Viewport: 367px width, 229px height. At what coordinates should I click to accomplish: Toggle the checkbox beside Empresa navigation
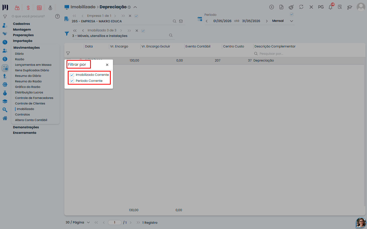click(x=136, y=16)
